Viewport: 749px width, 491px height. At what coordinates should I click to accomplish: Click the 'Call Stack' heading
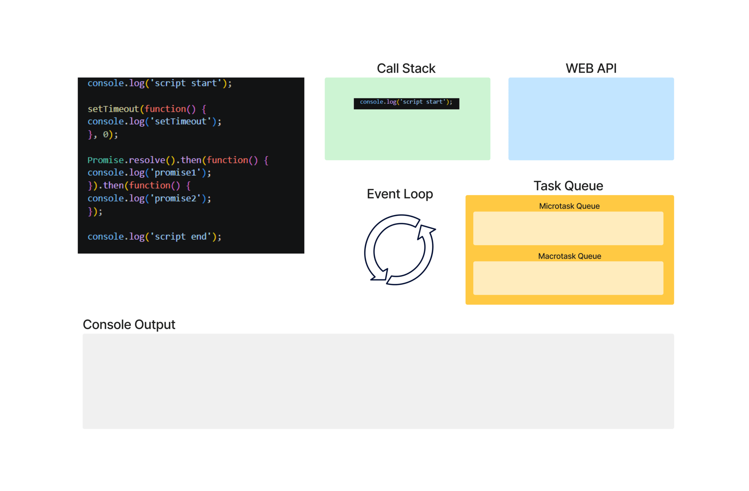(406, 68)
